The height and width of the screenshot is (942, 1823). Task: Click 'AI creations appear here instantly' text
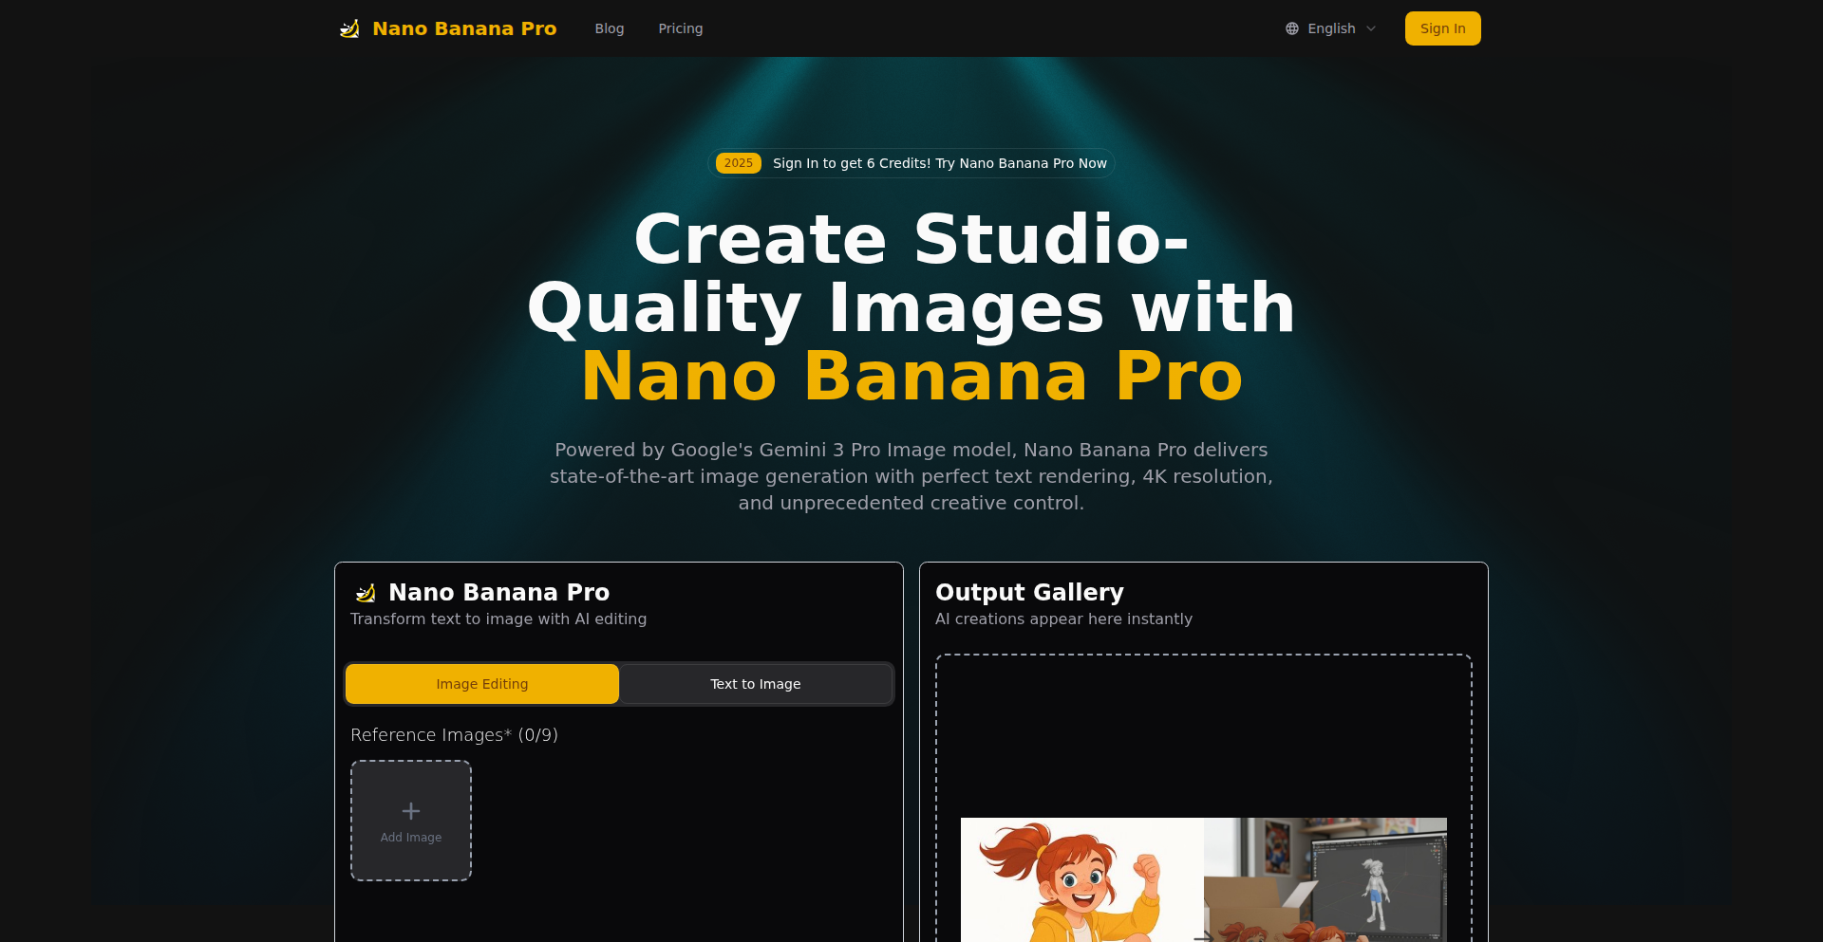[1063, 619]
